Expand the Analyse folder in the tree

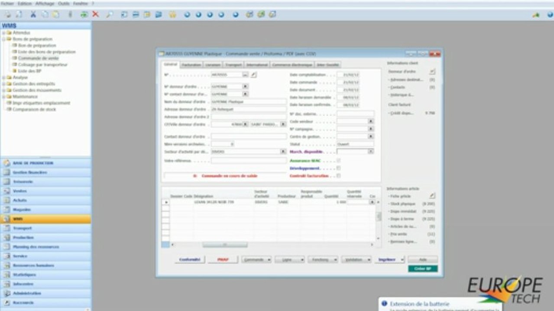(3, 77)
